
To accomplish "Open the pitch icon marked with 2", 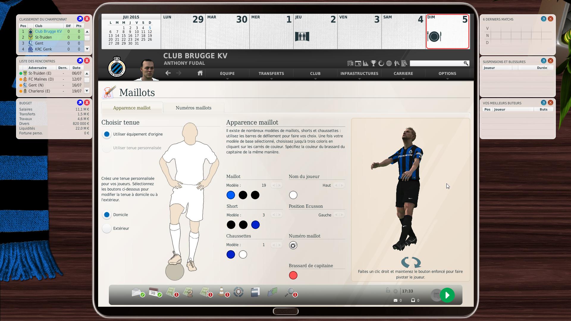I will [188, 292].
